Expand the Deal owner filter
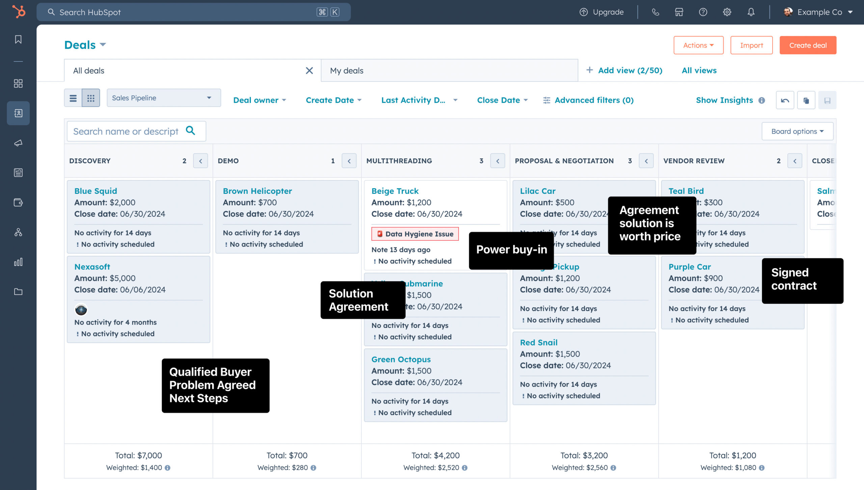 coord(259,100)
